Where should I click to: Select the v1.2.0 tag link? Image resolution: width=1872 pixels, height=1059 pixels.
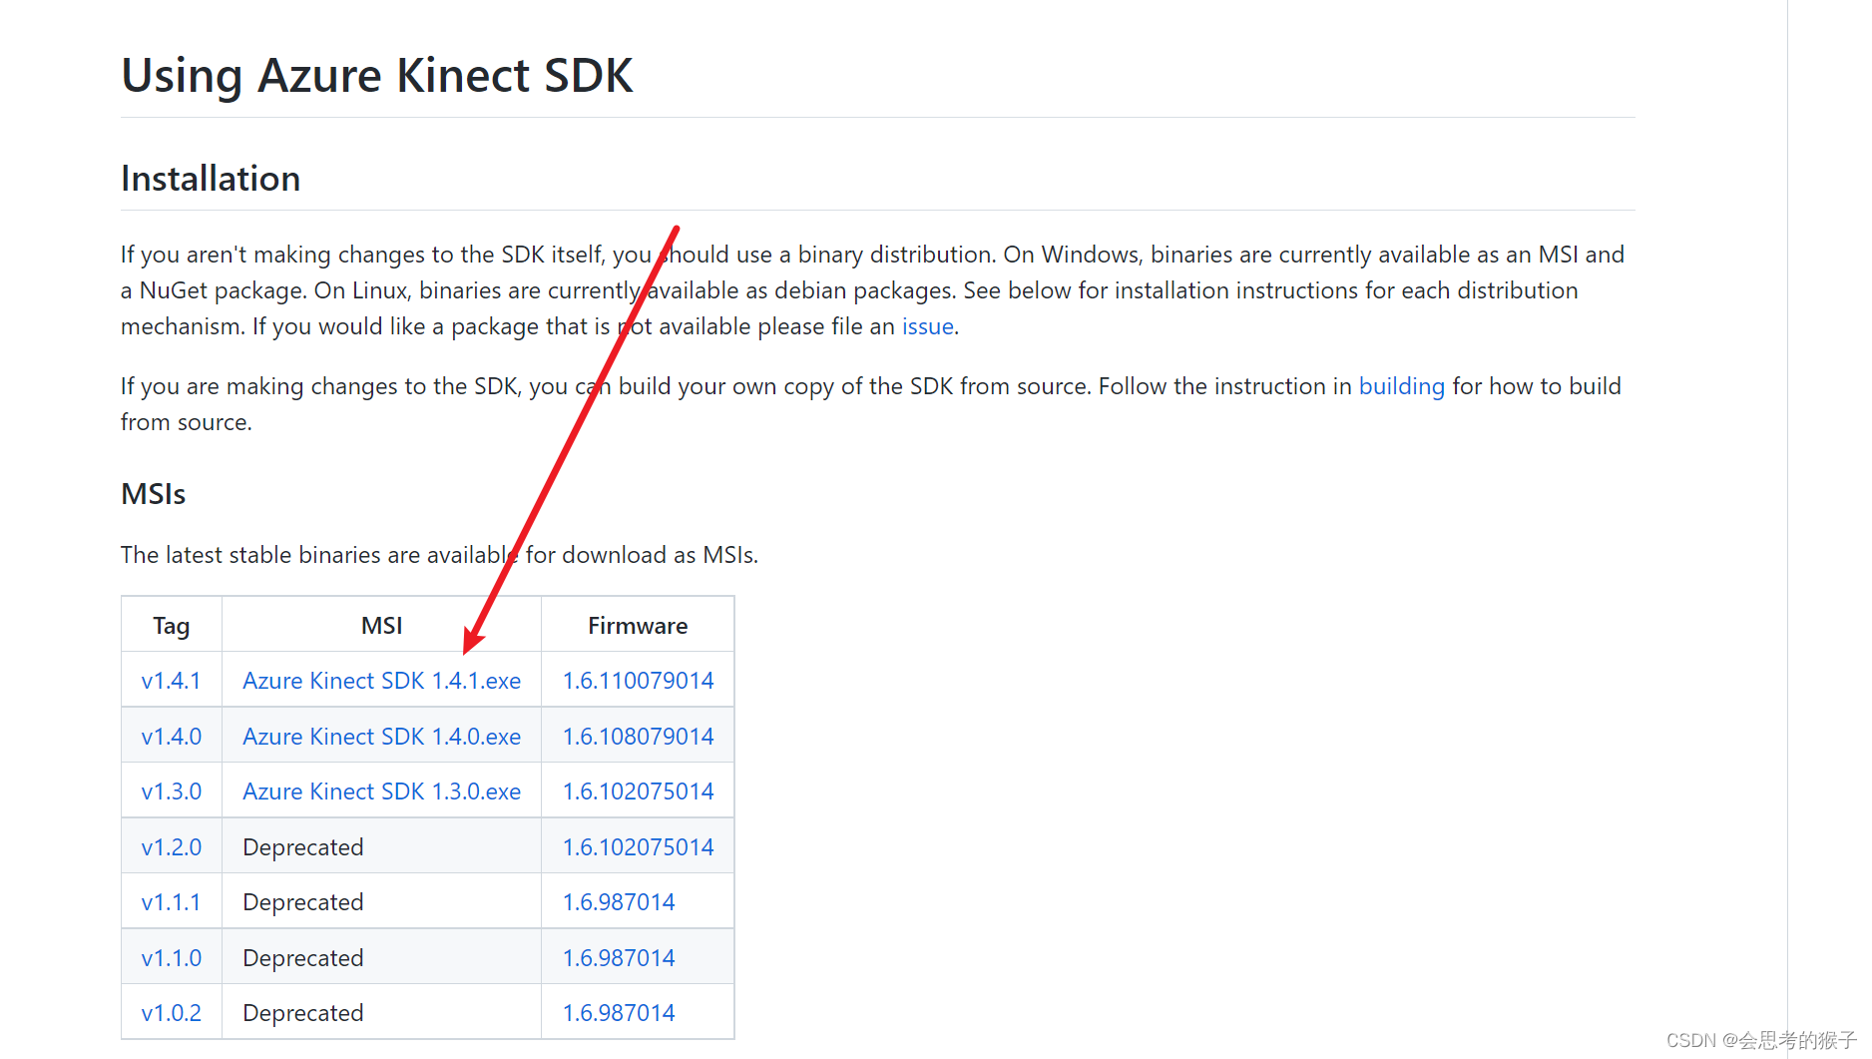(x=171, y=846)
